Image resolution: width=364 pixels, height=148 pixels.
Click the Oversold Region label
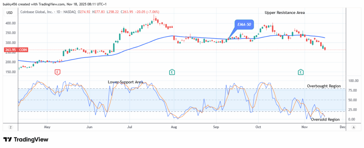pos(325,120)
